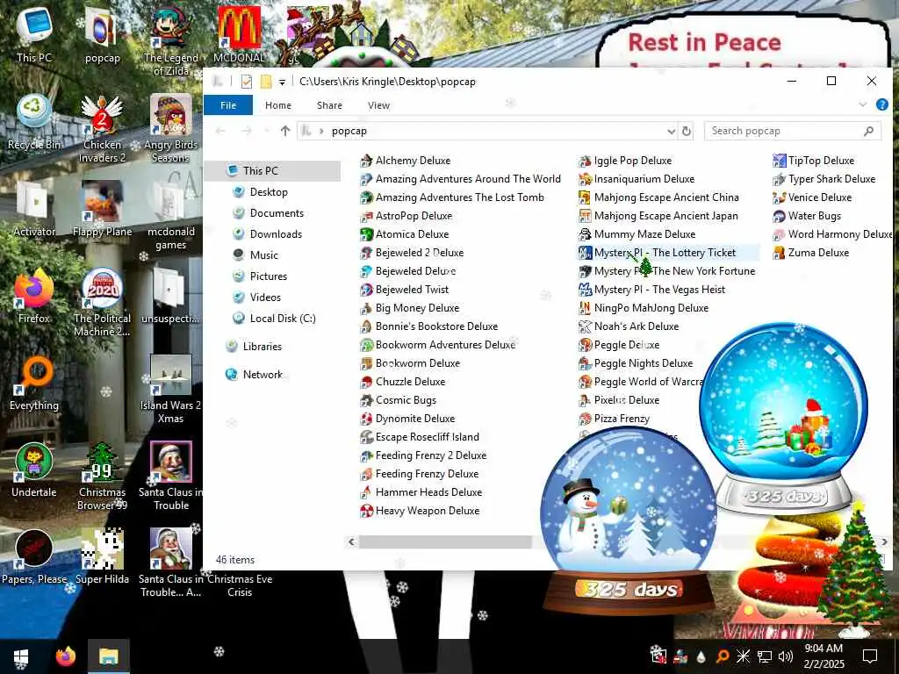Click File Explorer taskbar button
Image resolution: width=899 pixels, height=674 pixels.
coord(108,656)
